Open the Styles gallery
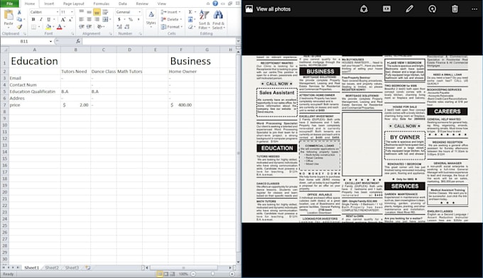Image resolution: width=483 pixels, height=278 pixels. [151, 18]
